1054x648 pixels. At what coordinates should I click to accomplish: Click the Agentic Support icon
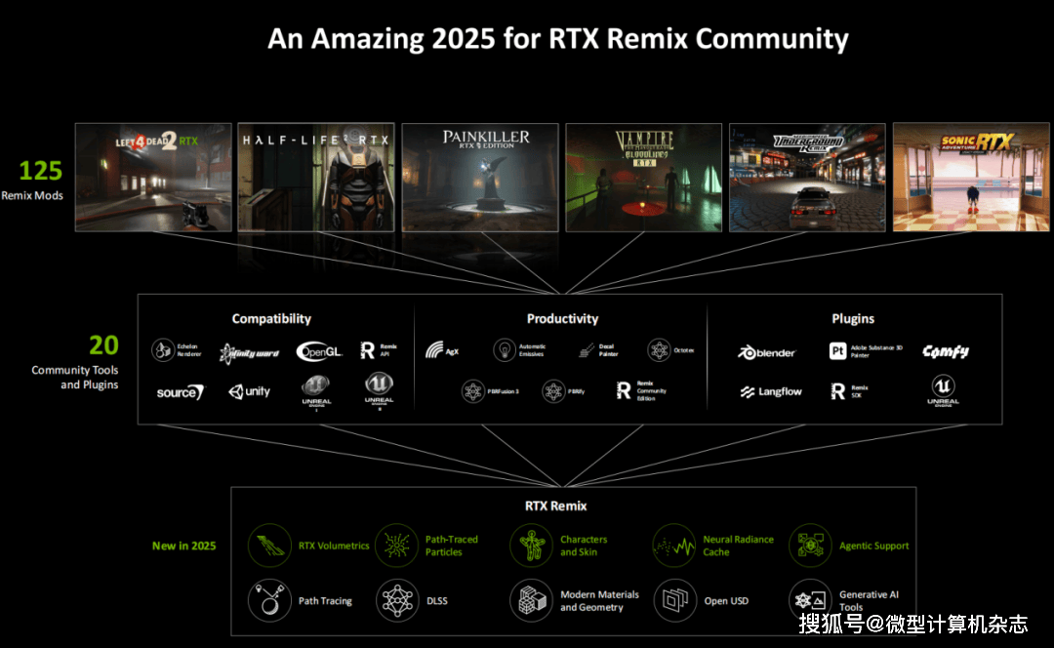[810, 546]
